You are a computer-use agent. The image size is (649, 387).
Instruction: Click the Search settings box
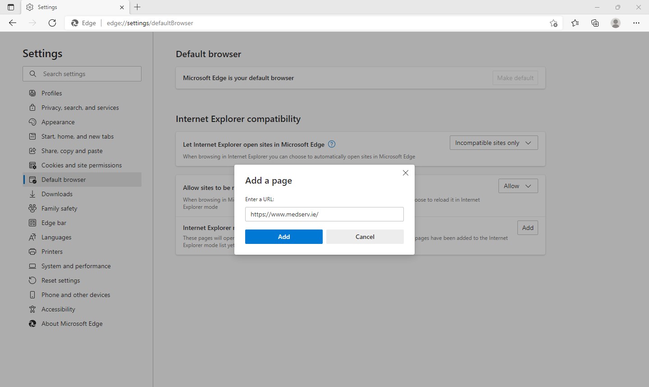[82, 74]
